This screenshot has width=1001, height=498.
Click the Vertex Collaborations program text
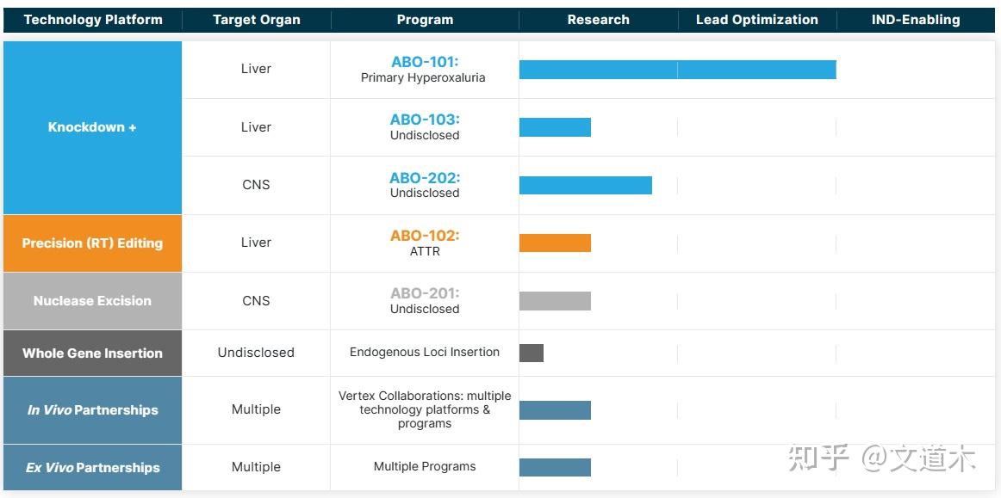pyautogui.click(x=425, y=409)
